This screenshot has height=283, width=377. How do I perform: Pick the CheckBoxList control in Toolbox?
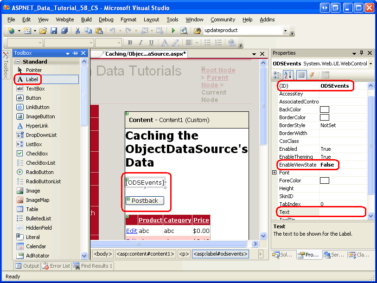(x=40, y=163)
